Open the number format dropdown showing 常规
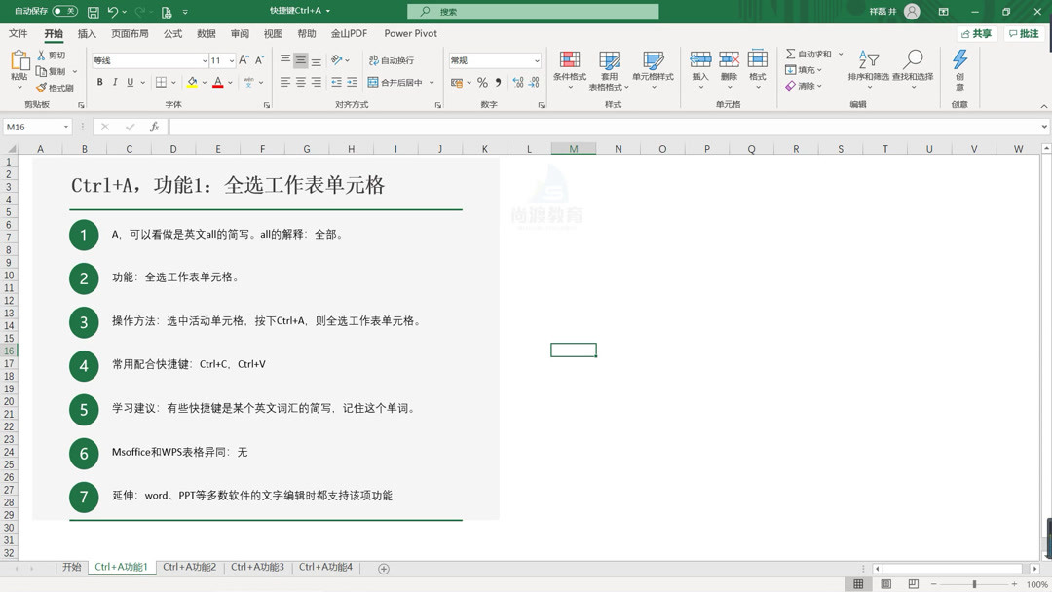 (x=494, y=60)
